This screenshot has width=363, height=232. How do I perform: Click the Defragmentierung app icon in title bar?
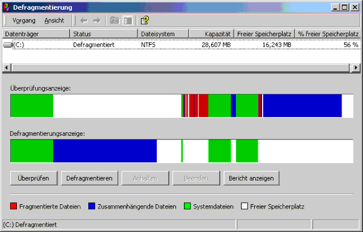point(7,7)
